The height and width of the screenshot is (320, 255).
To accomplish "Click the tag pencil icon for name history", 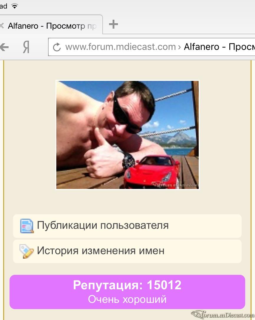I will [x=27, y=251].
